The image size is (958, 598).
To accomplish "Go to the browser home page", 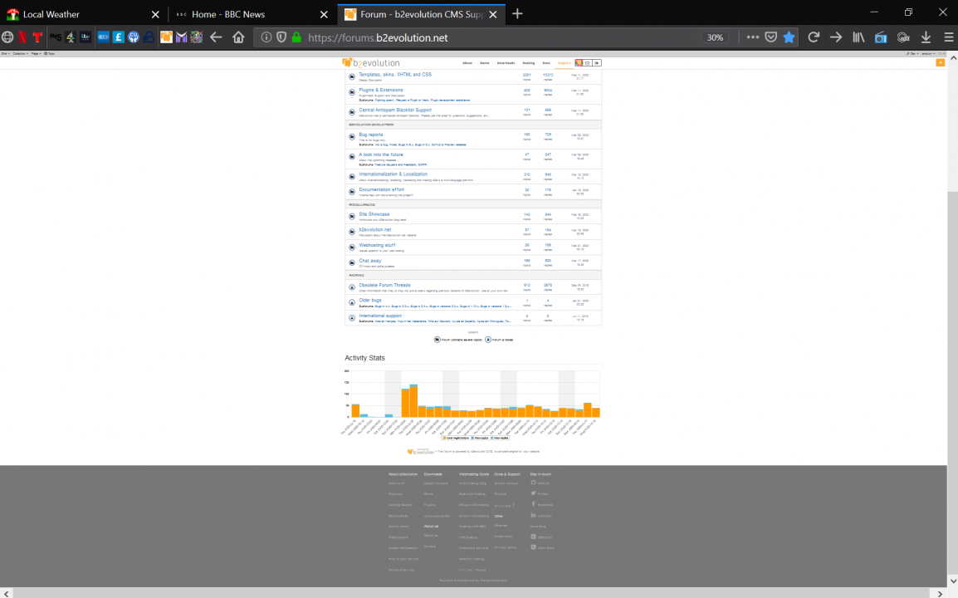I will (x=238, y=37).
